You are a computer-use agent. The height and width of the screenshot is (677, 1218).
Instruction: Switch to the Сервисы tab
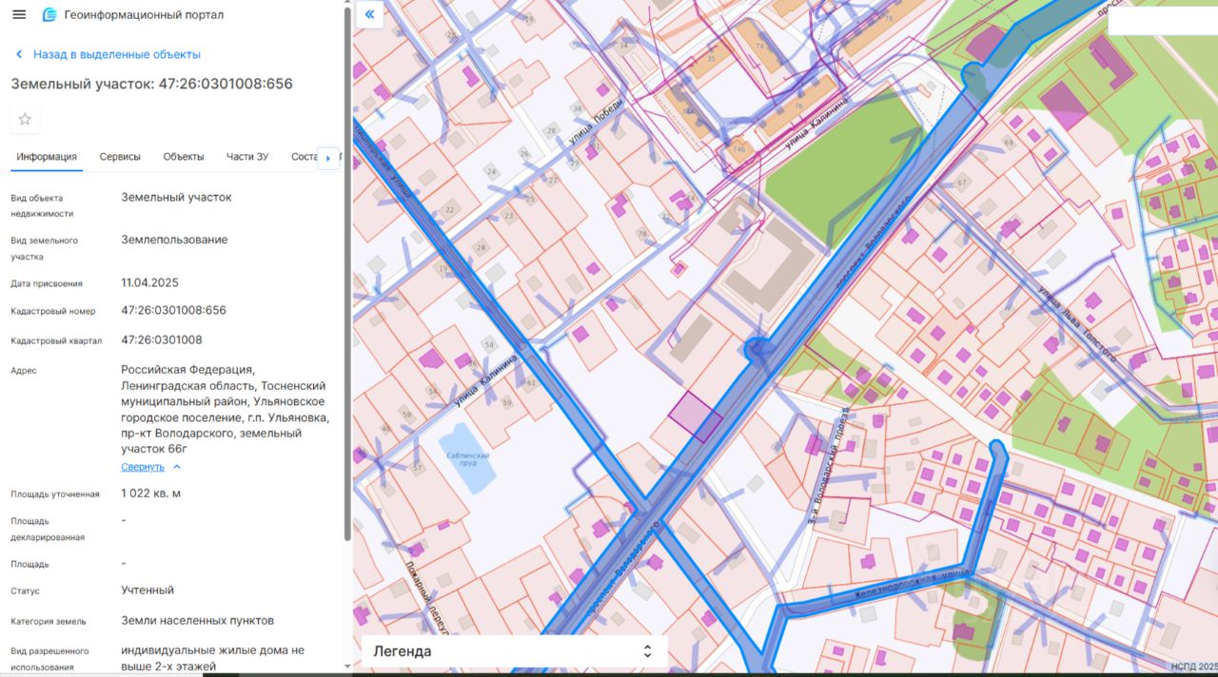pyautogui.click(x=120, y=157)
